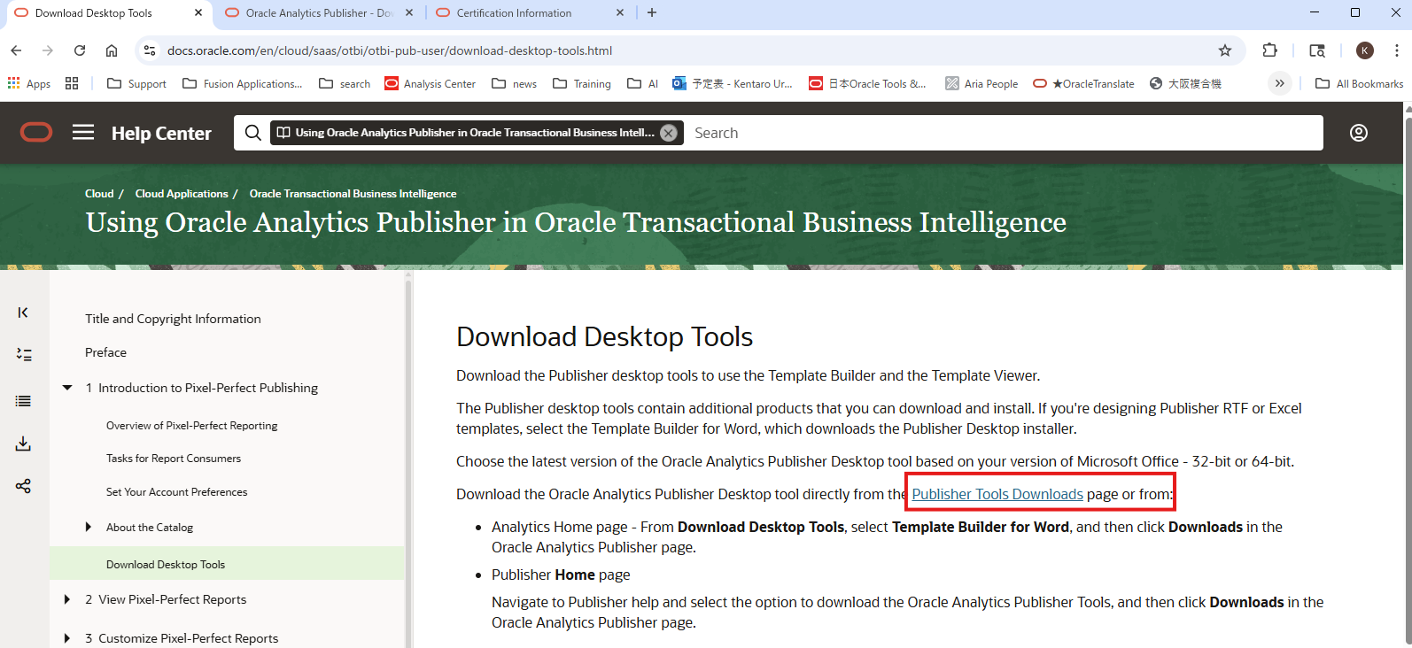
Task: Click the profile avatar K in Chrome toolbar
Action: point(1365,50)
